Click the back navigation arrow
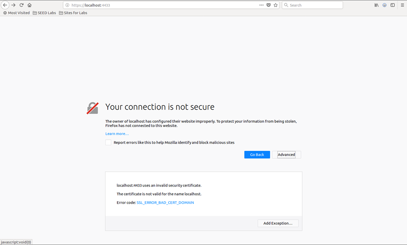This screenshot has width=407, height=245. pos(5,5)
